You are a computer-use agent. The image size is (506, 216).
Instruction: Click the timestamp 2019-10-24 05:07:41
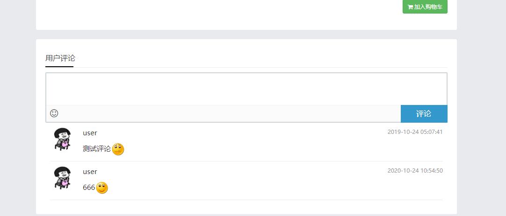(x=415, y=132)
